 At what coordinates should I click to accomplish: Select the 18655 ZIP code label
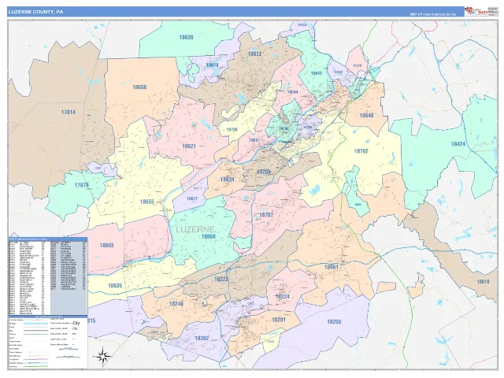[x=147, y=202]
